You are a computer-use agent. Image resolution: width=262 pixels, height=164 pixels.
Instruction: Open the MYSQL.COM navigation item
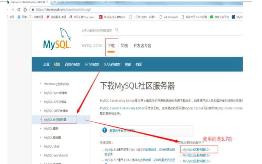(91, 46)
